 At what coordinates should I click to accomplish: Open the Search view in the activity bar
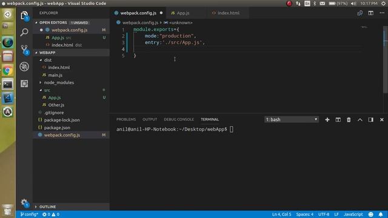tap(24, 32)
